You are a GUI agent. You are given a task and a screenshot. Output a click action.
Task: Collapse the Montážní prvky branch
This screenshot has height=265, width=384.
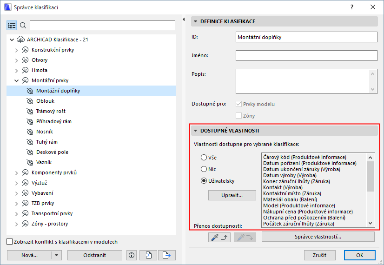pos(16,80)
